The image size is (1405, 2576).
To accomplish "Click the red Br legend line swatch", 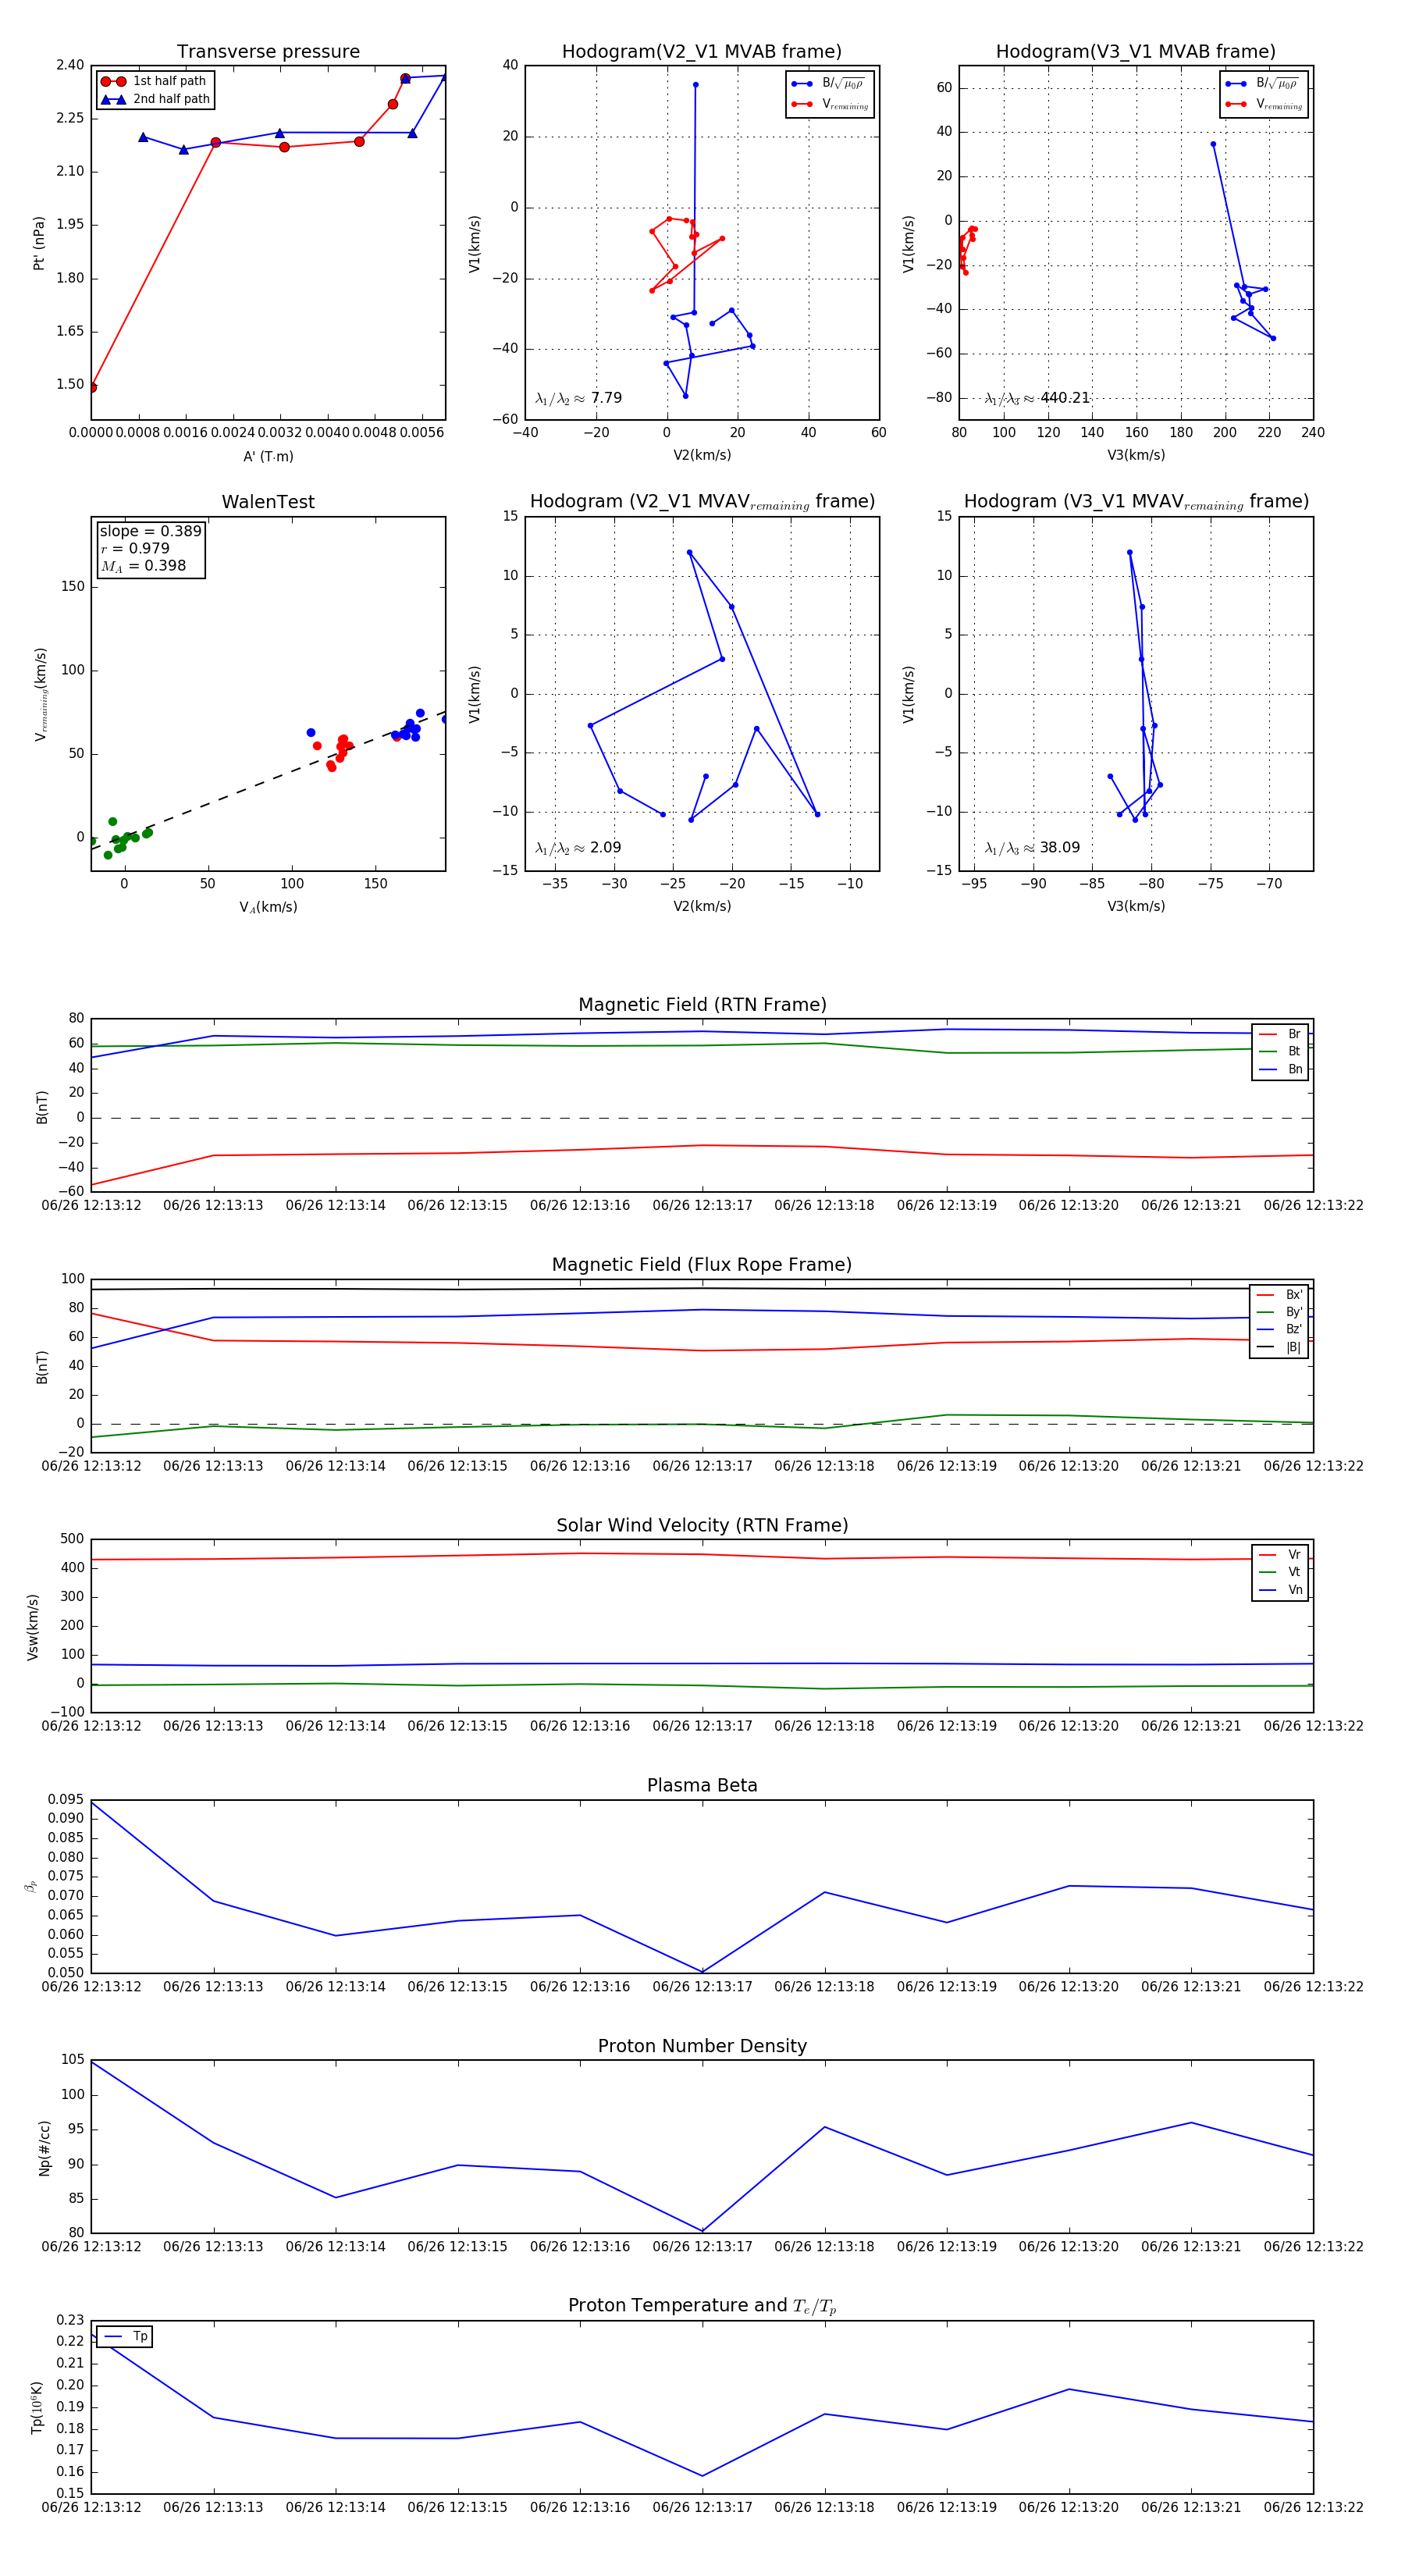I will [1267, 1034].
